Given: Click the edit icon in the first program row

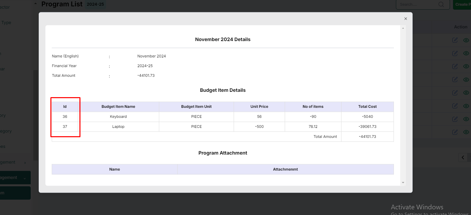Looking at the screenshot, I should pyautogui.click(x=455, y=40).
